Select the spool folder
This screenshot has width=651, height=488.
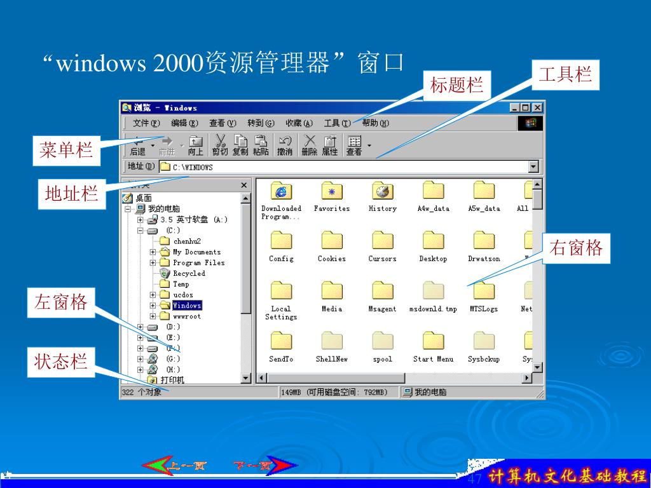coord(382,347)
